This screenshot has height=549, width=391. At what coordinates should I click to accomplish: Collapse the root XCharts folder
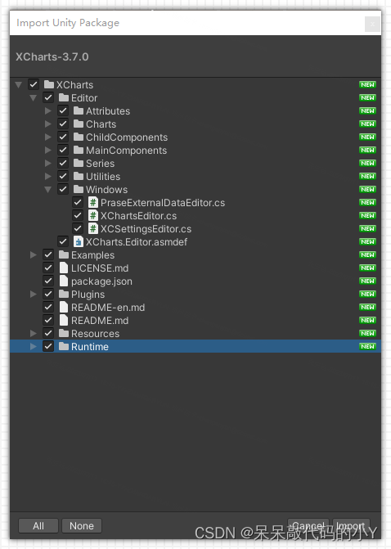pyautogui.click(x=19, y=85)
